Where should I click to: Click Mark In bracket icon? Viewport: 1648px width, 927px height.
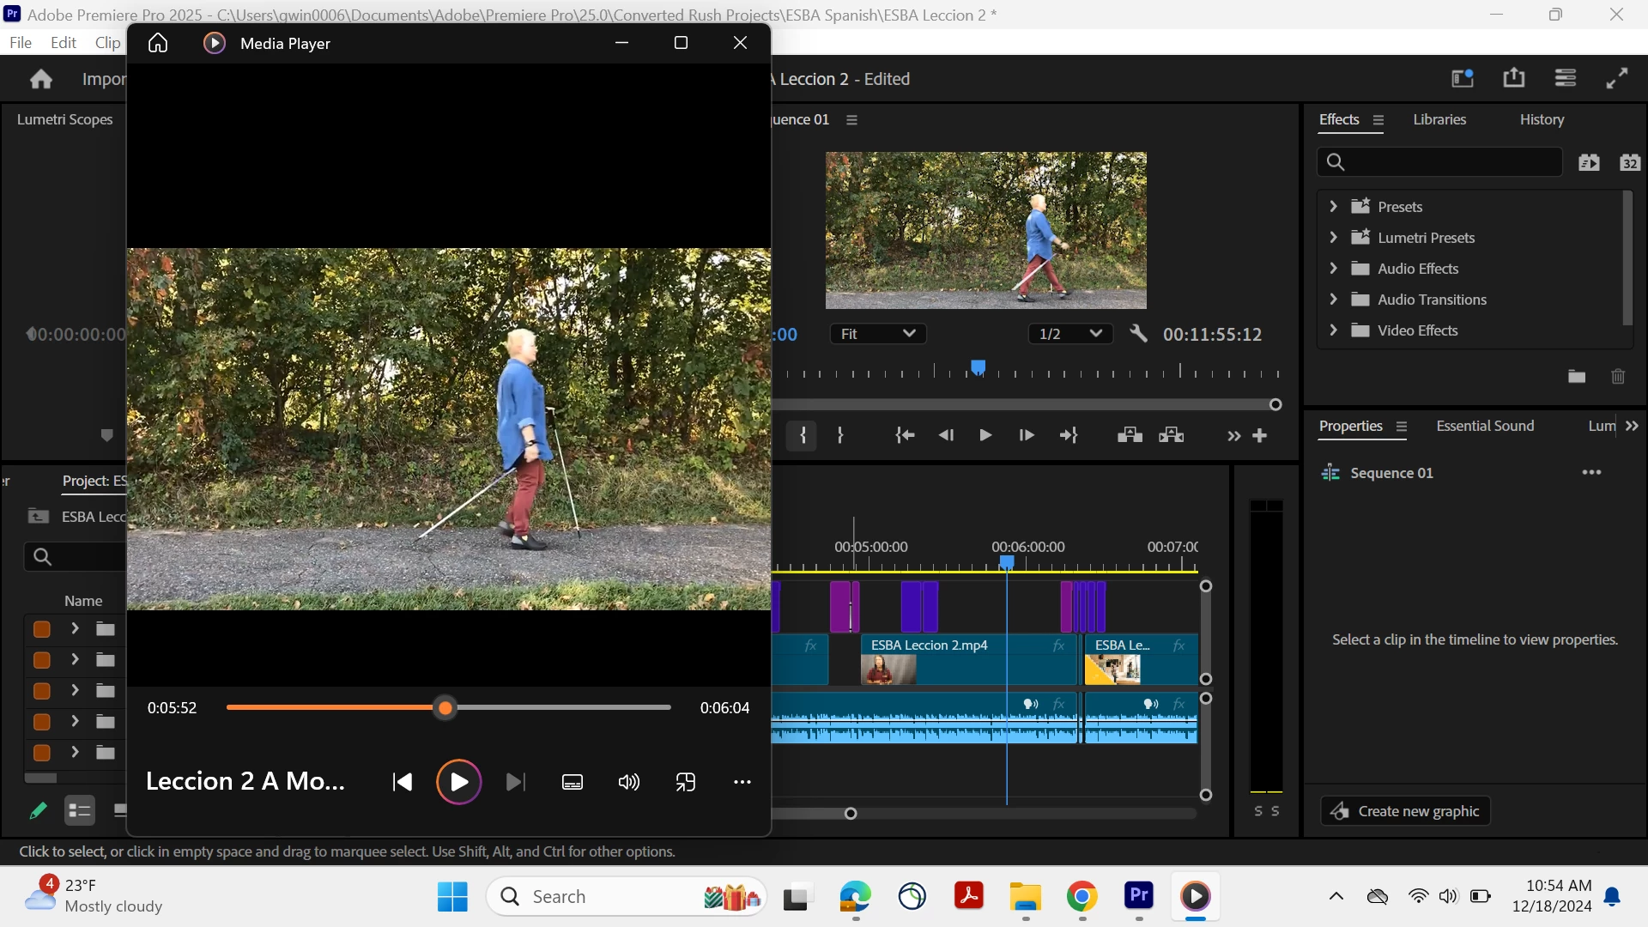tap(802, 435)
